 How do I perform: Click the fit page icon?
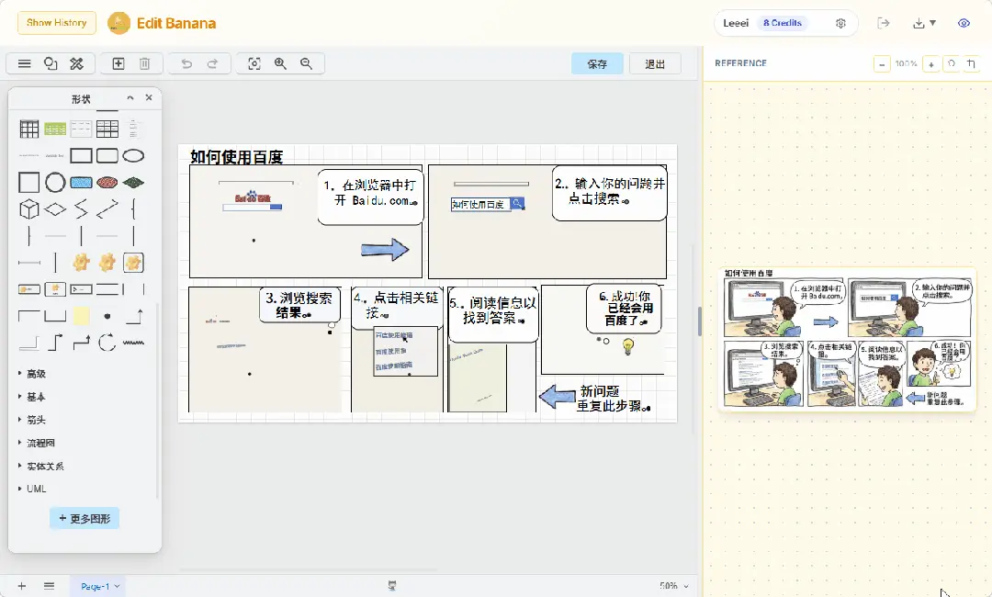254,63
